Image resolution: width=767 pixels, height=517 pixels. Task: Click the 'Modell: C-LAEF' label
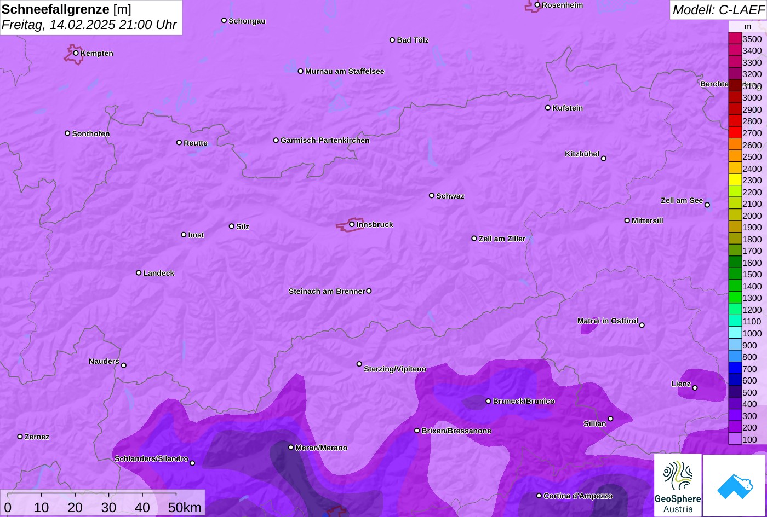click(x=718, y=9)
